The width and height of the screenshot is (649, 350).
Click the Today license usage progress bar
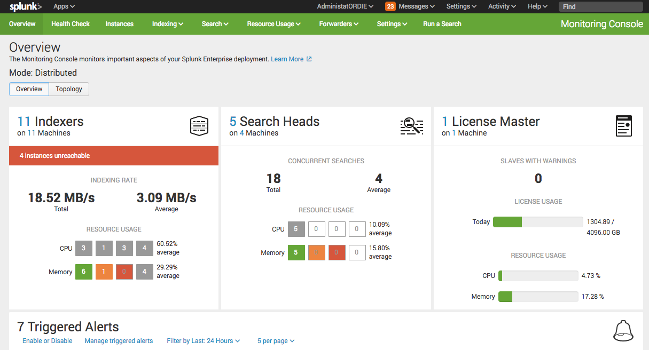click(x=538, y=221)
